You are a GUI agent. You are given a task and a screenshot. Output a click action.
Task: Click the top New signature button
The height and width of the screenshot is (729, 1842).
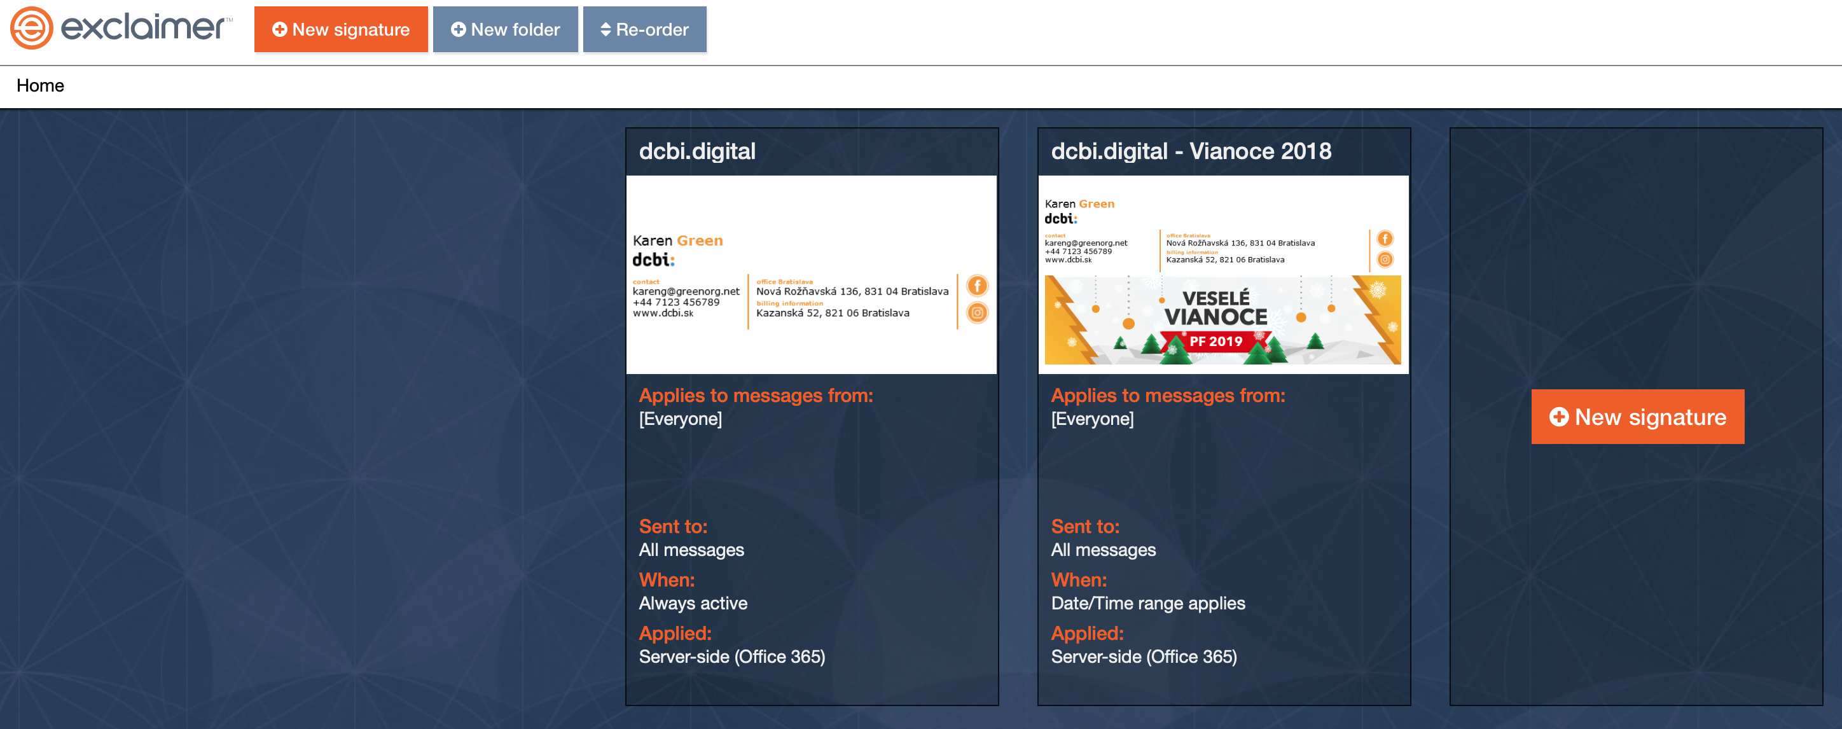(340, 29)
